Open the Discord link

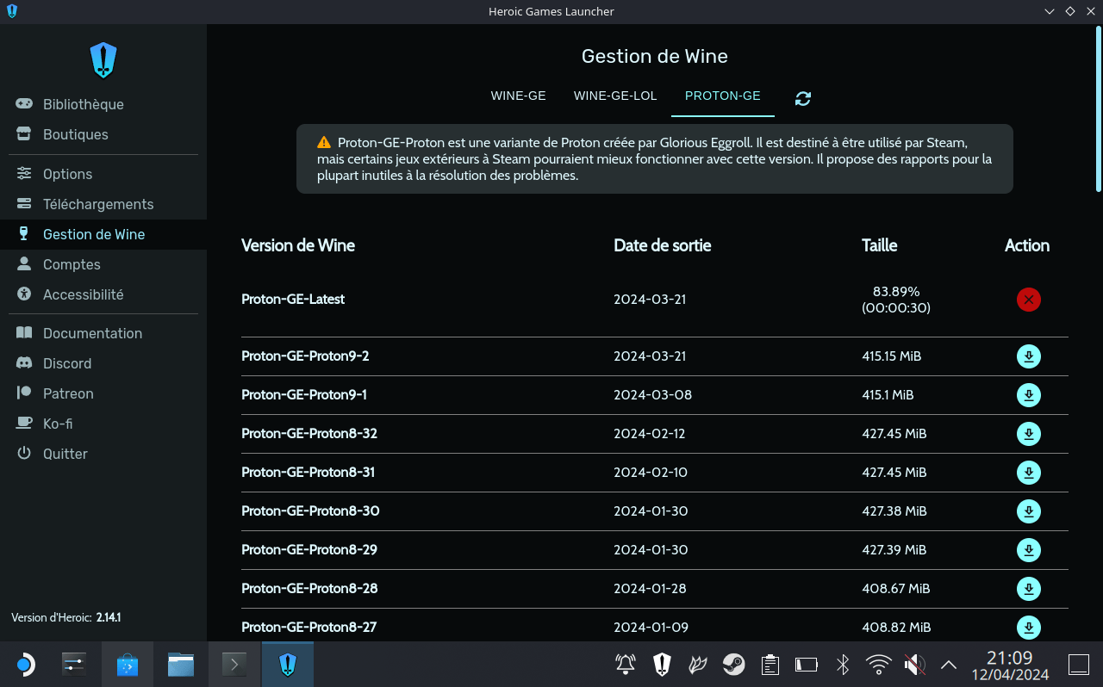[103, 363]
